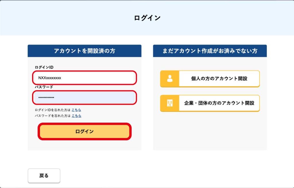Select 企業・団体の方のアカウント開設 button
294x188 pixels.
210,103
